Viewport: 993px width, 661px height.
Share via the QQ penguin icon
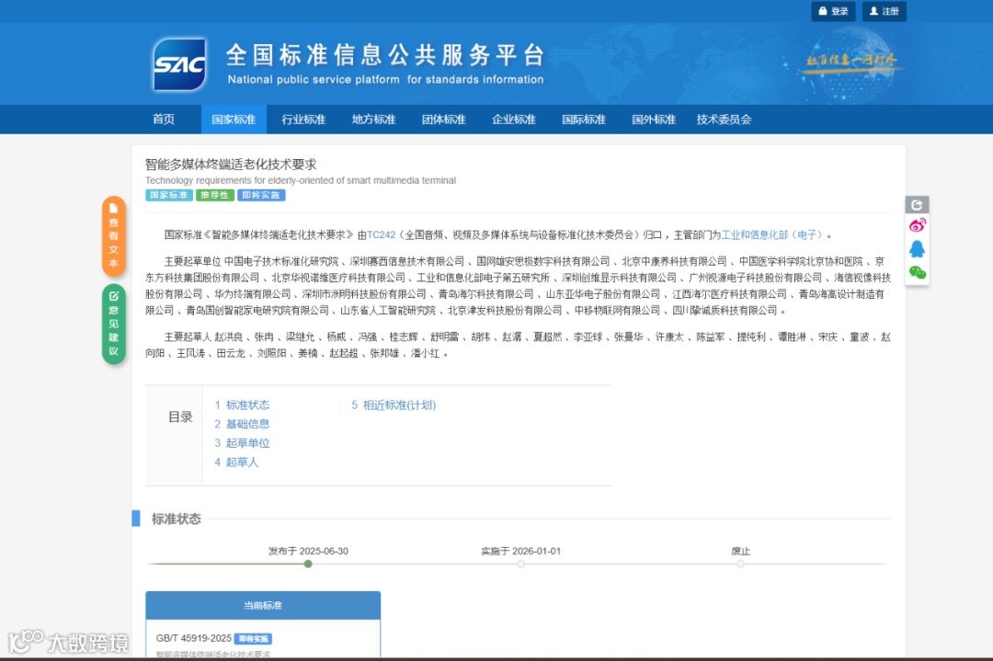[917, 249]
